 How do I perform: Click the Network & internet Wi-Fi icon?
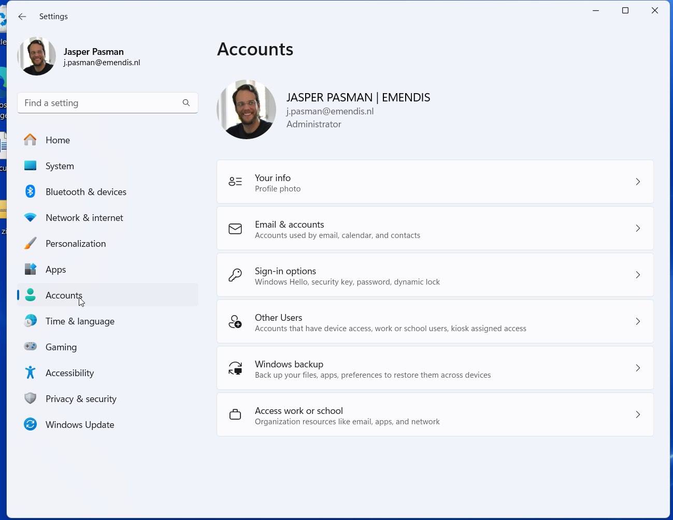tap(31, 218)
